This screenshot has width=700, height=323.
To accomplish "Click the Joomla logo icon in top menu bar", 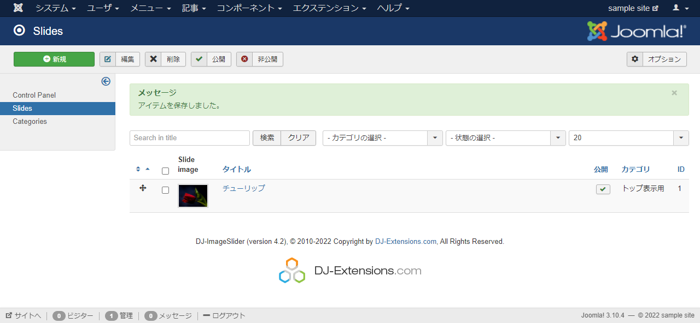I will [x=19, y=8].
